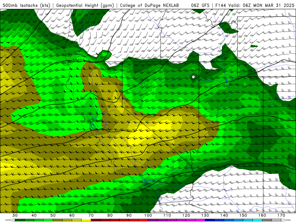Pick the darkest green swatch starting the color bar

(x=20, y=220)
